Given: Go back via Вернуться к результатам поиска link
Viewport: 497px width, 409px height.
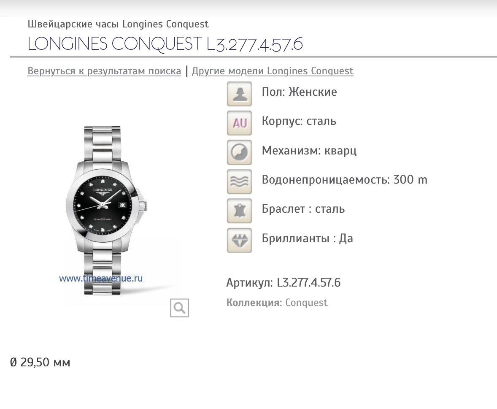Looking at the screenshot, I should [104, 71].
